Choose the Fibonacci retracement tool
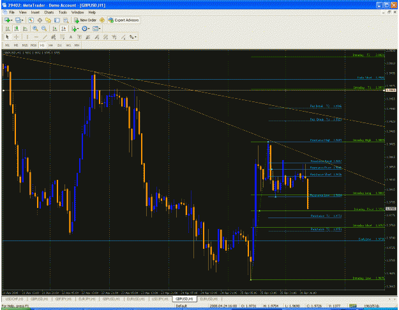This screenshot has height=310, width=399. [x=62, y=37]
